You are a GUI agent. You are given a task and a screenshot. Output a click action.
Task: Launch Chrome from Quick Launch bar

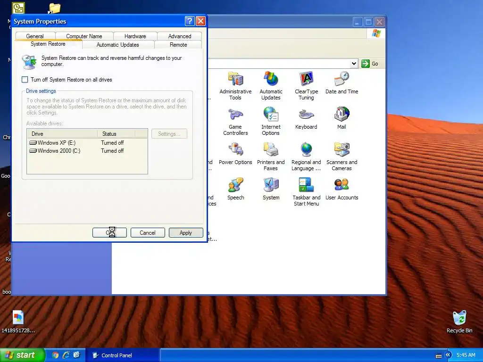click(55, 355)
